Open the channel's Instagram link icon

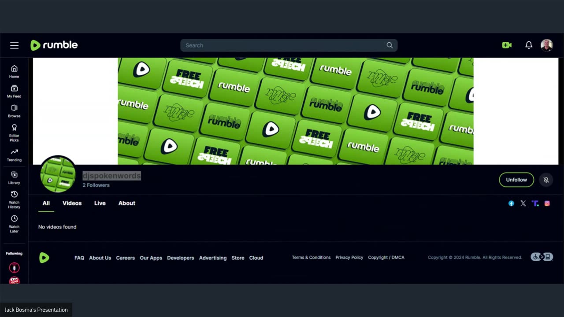[x=547, y=203]
